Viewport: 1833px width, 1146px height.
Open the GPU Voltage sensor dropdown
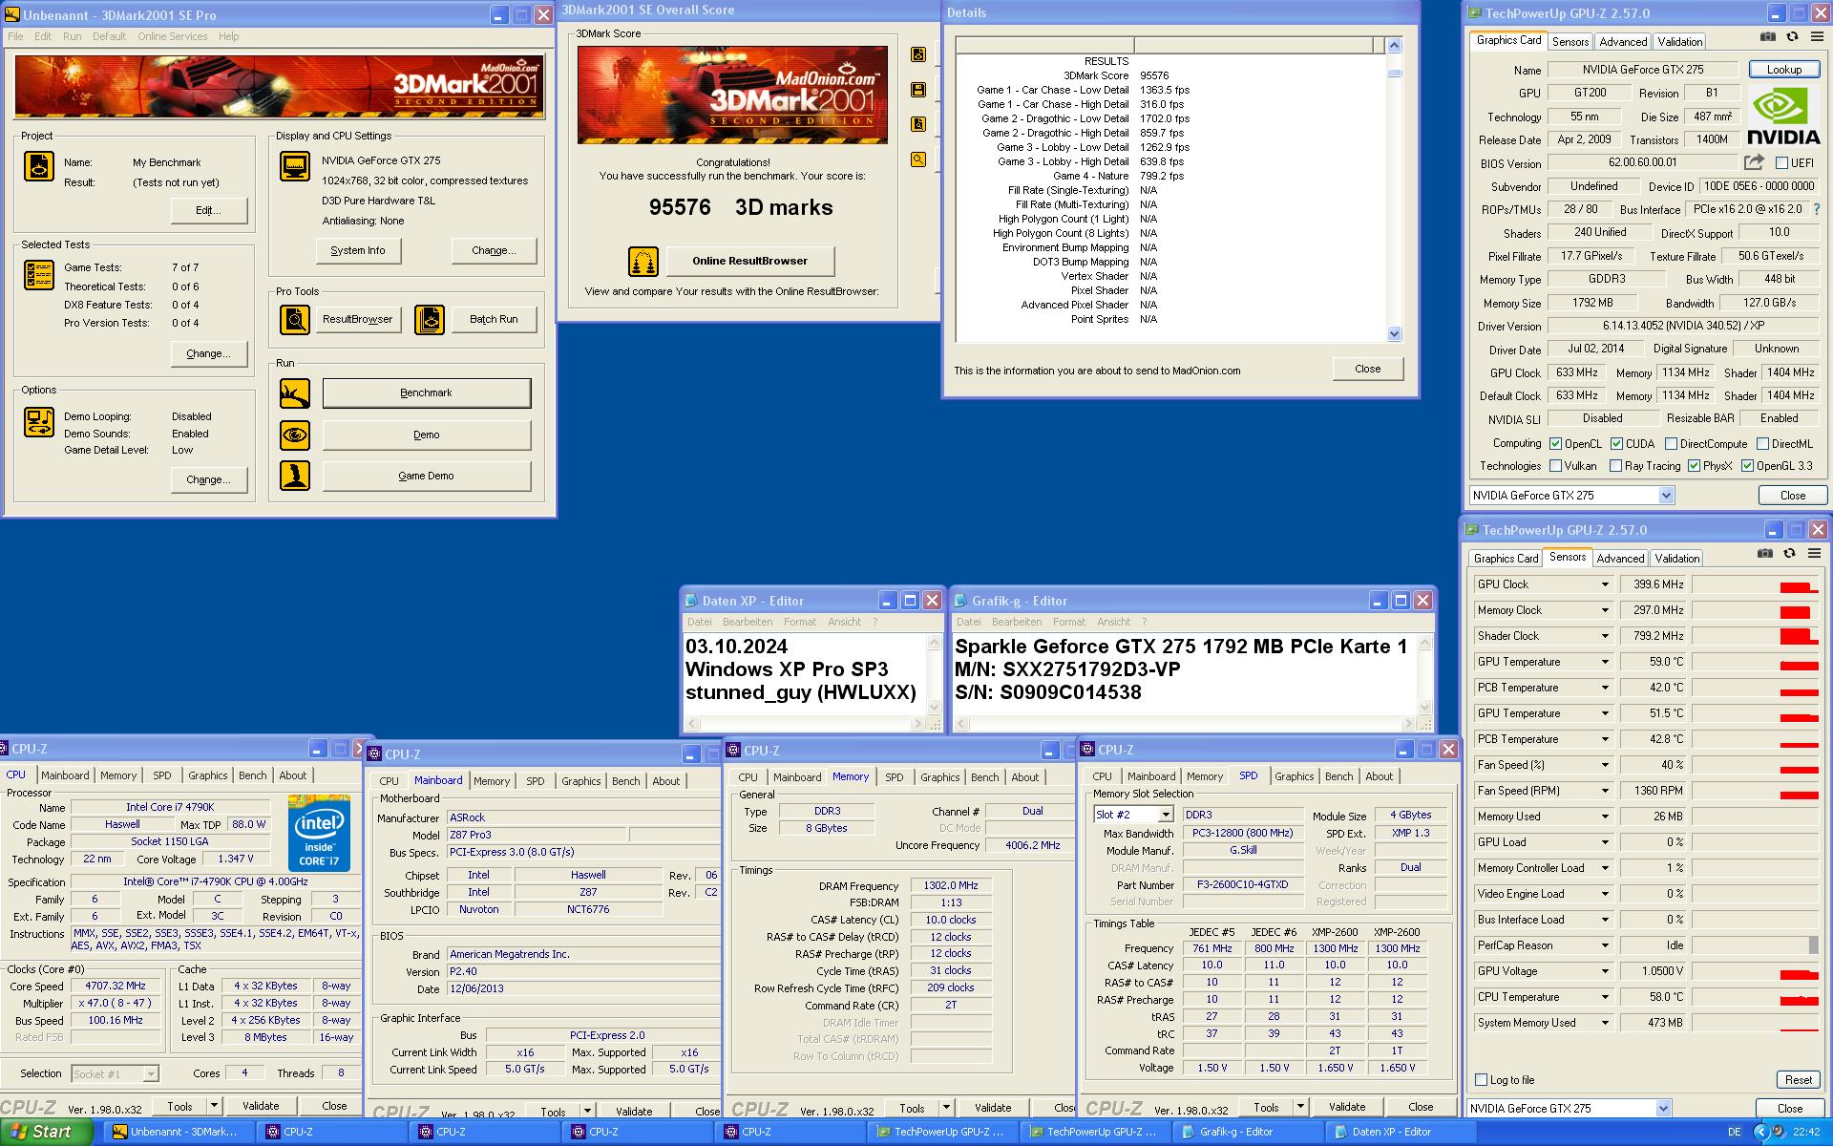[x=1605, y=971]
